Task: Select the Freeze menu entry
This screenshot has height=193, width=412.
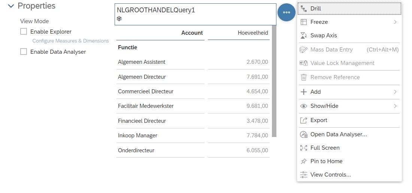Action: coord(319,22)
